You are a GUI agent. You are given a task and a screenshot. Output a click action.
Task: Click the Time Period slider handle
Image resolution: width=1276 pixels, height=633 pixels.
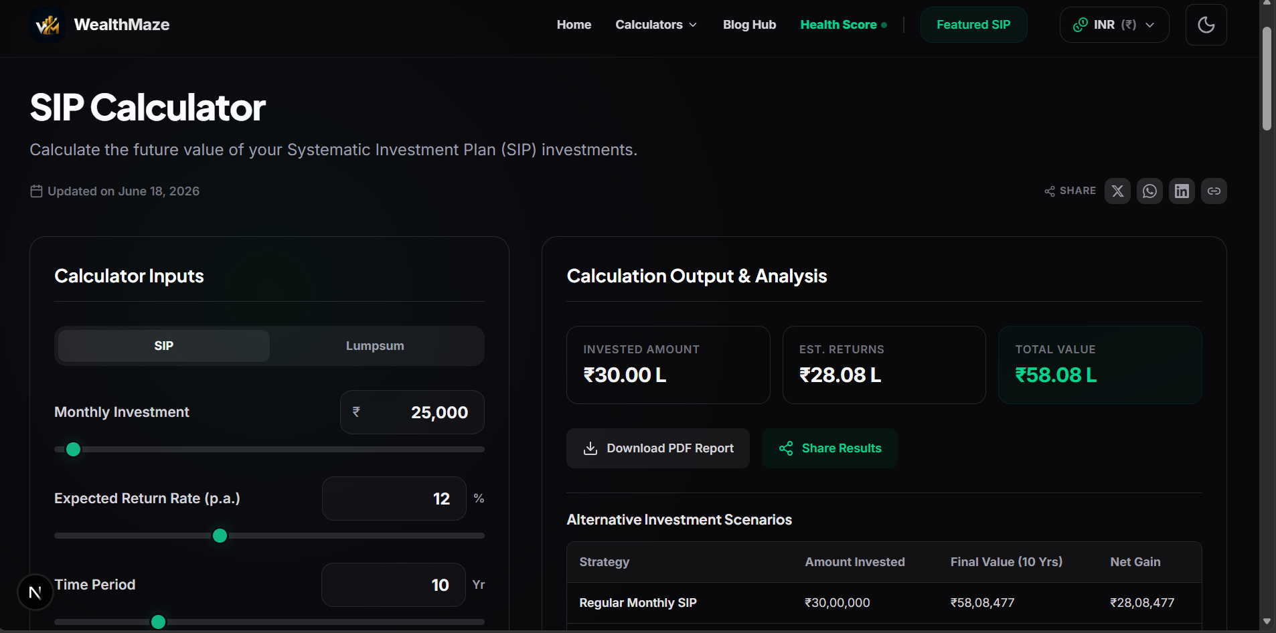pos(158,622)
